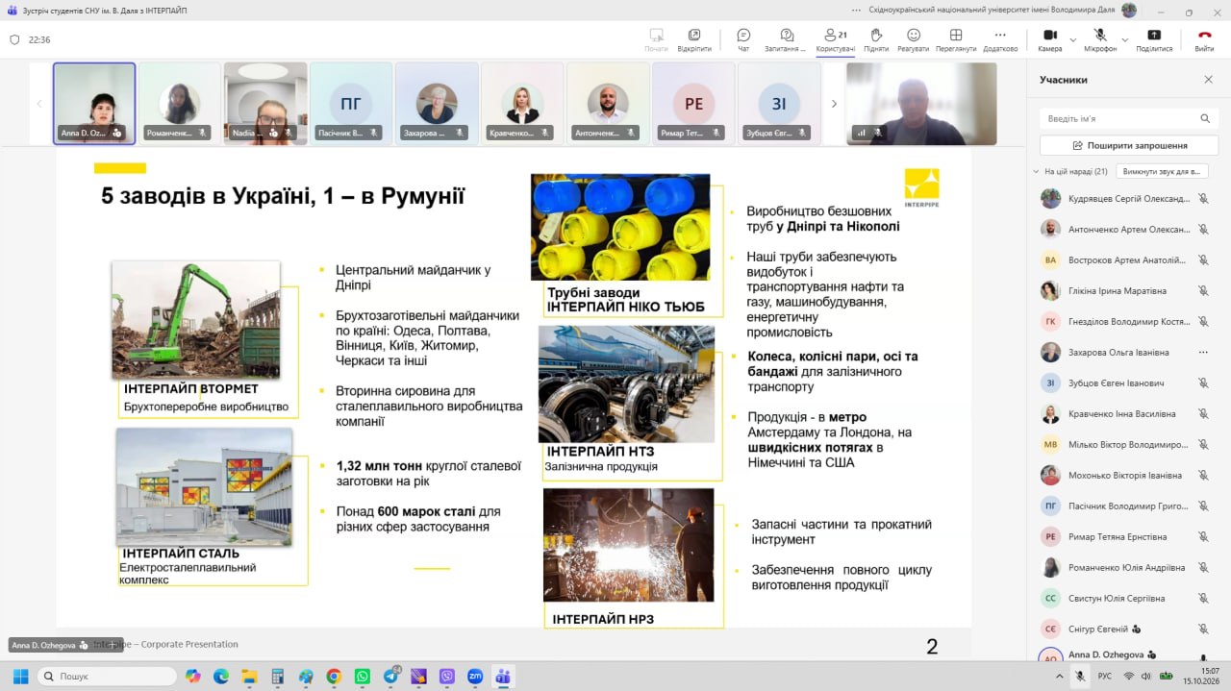Open Telegram from taskbar
Screen dimensions: 1231x691
(x=390, y=677)
